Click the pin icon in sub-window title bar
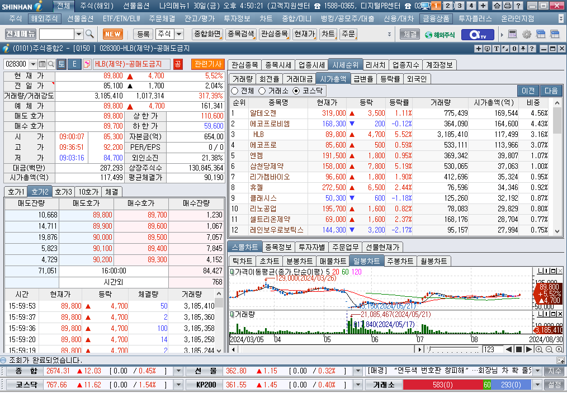 point(522,49)
